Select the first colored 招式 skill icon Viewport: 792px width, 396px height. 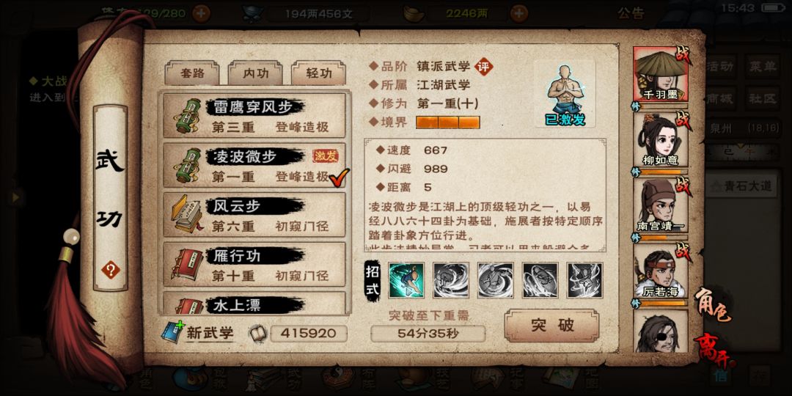point(406,280)
